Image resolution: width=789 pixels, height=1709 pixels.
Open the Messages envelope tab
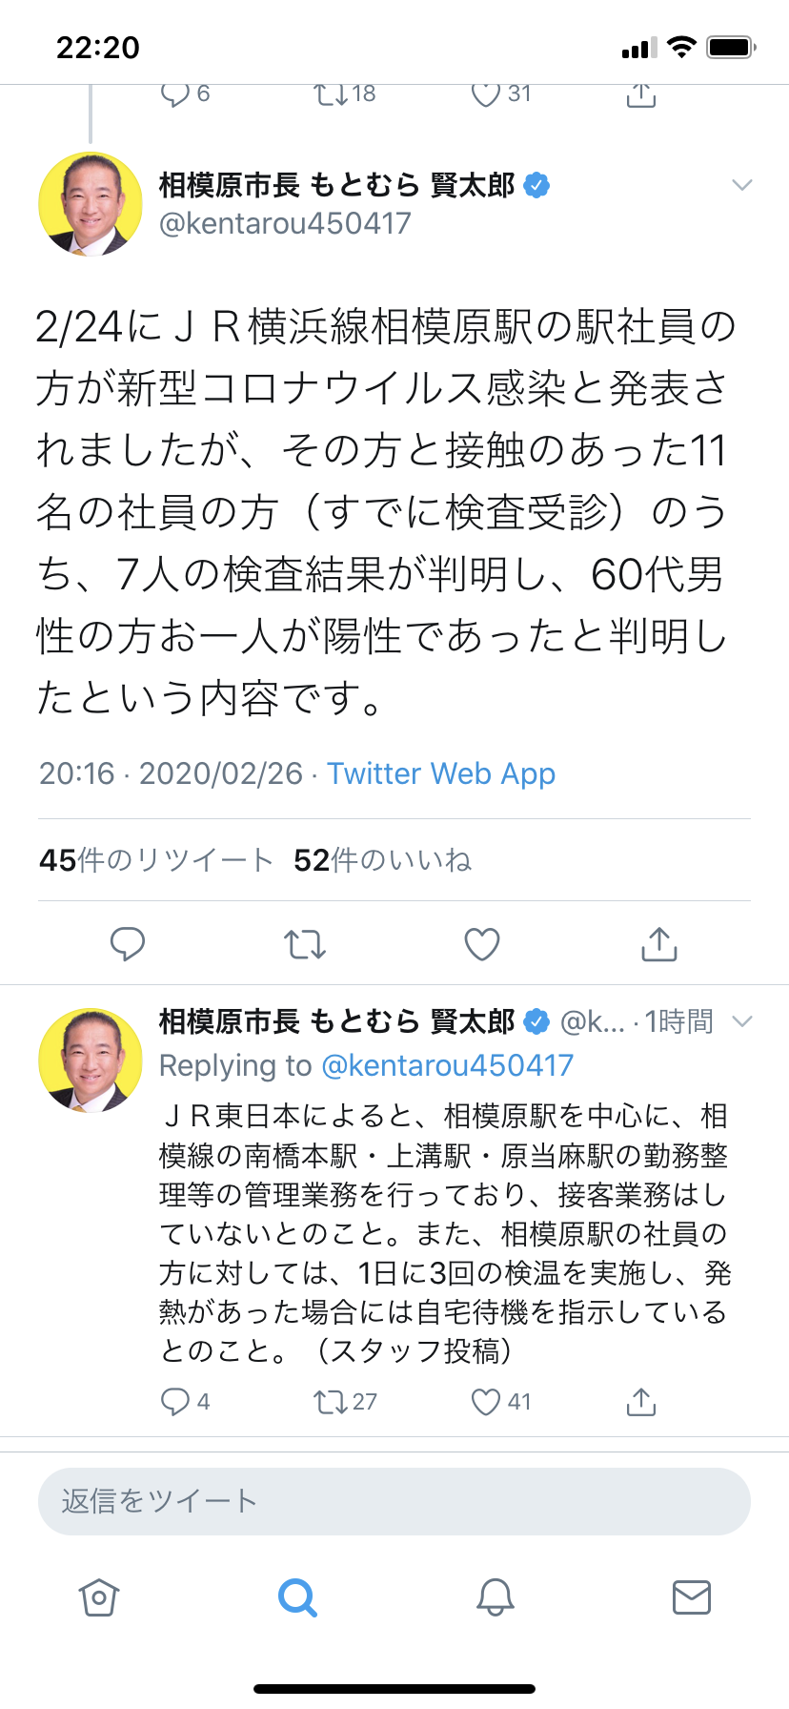tap(692, 1596)
